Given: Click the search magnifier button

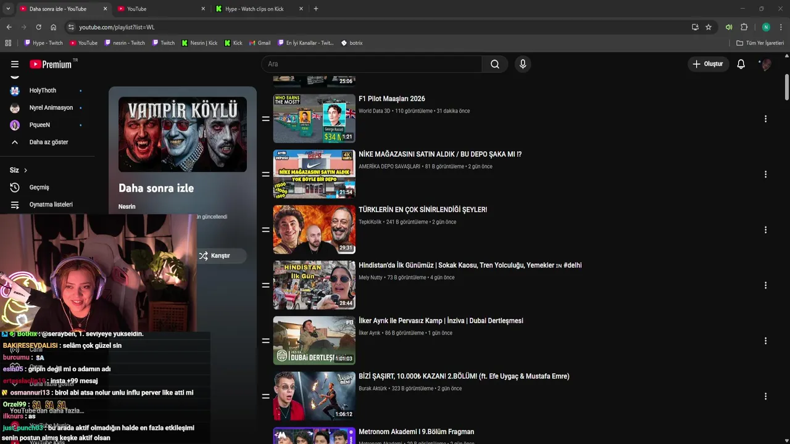Looking at the screenshot, I should 495,64.
